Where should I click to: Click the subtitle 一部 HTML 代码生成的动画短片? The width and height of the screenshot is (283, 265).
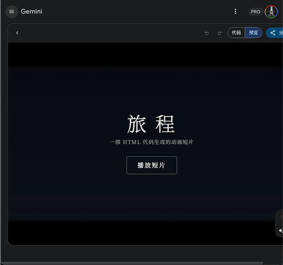pos(152,142)
